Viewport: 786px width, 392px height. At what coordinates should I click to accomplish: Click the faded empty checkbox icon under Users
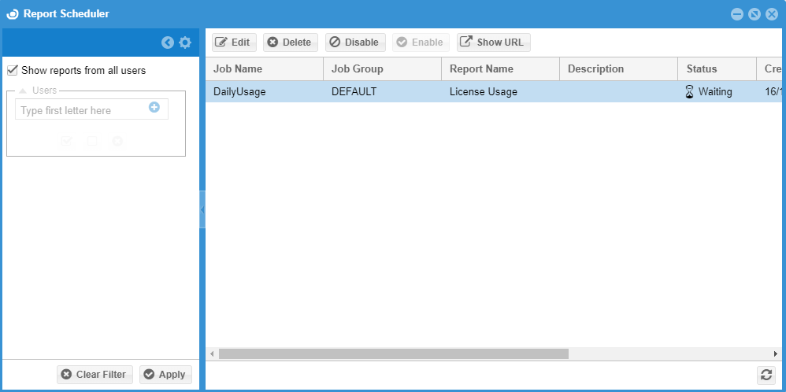coord(92,141)
